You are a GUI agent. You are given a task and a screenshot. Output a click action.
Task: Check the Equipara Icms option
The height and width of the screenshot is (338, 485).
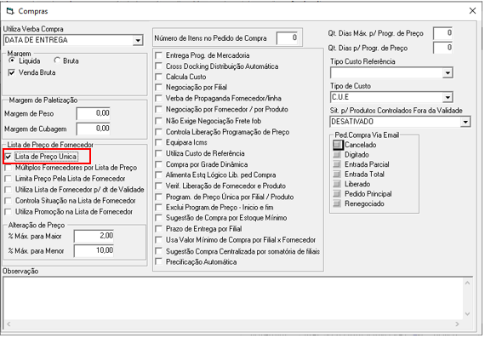[x=158, y=143]
